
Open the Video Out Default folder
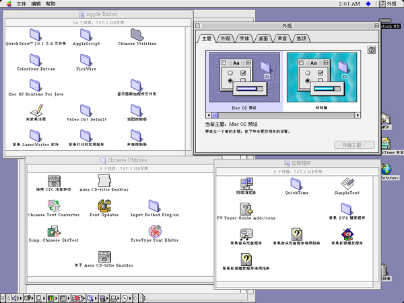point(86,110)
